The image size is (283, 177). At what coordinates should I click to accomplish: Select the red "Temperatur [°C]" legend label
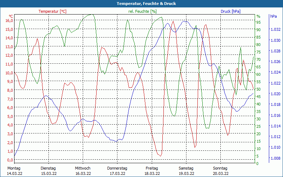[52, 11]
